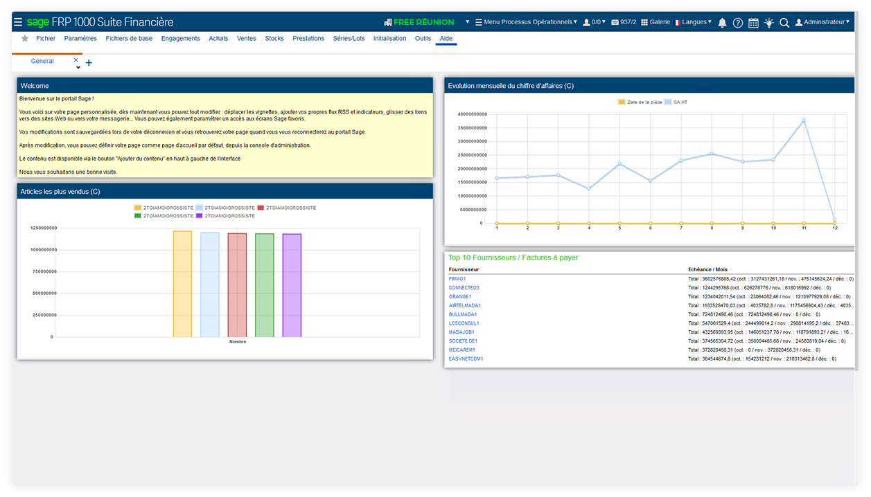
Task: Click the purple bar in Articles chart
Action: point(292,285)
